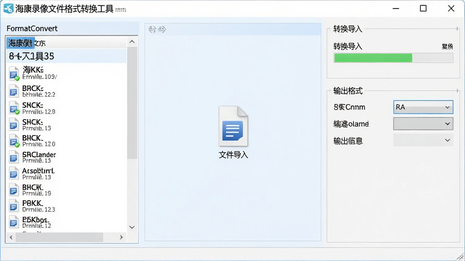Select the PBKbgs. 12 file entry

pyautogui.click(x=66, y=222)
